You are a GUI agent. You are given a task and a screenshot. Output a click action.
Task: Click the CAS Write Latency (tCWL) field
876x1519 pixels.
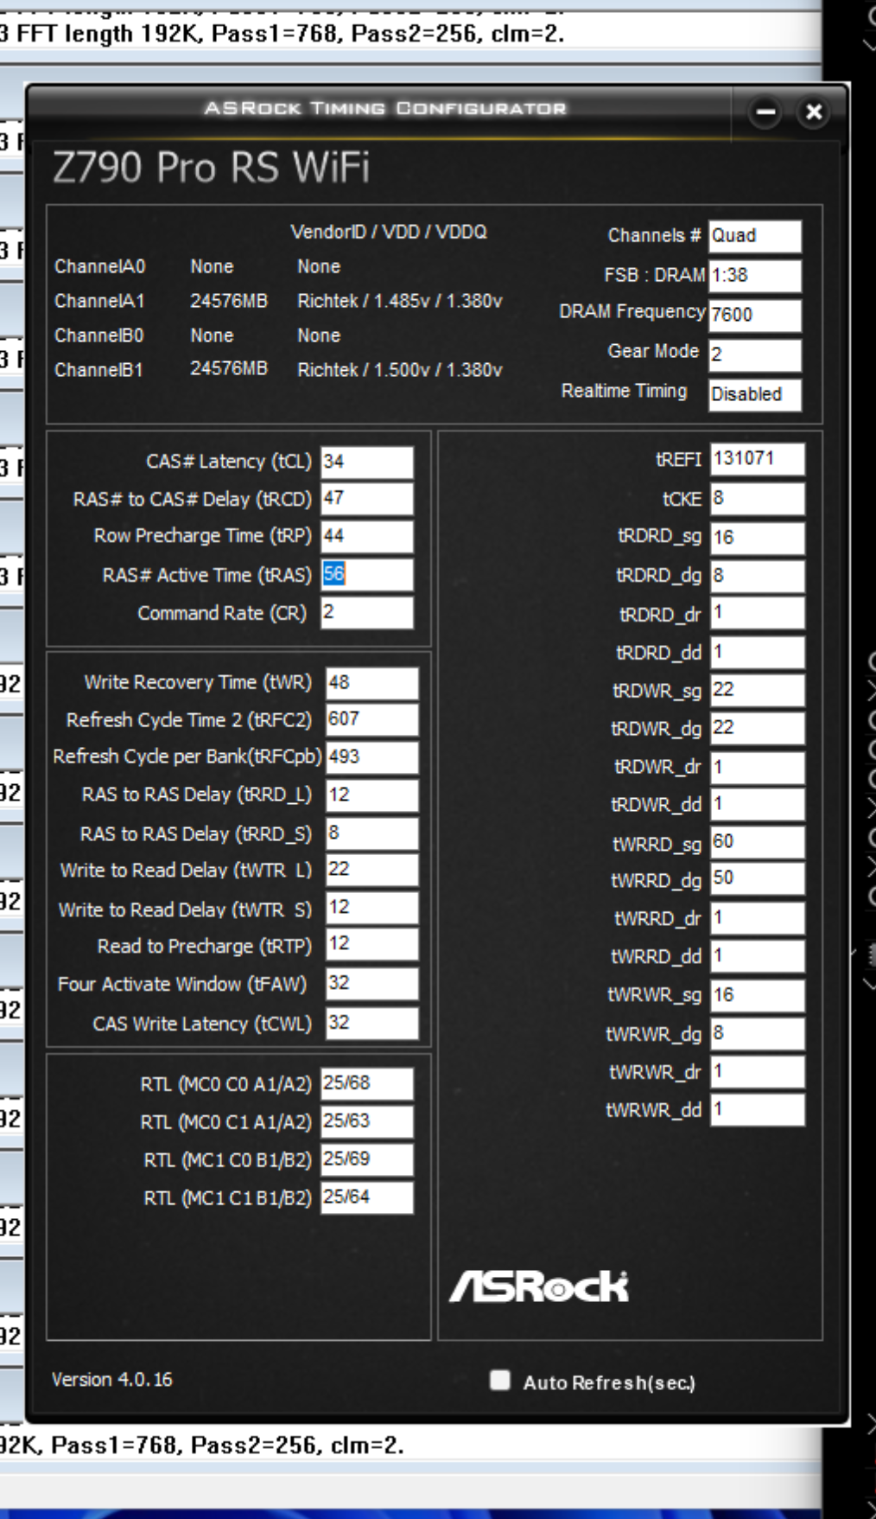click(x=372, y=1023)
